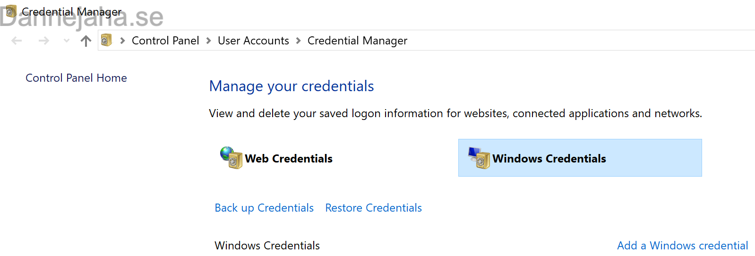Switch to the Web Credentials tab
Image resolution: width=755 pixels, height=256 pixels.
coord(276,158)
